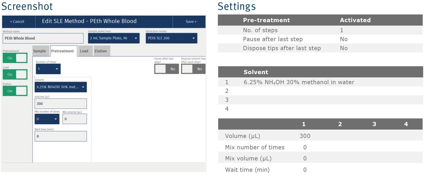The image size is (425, 176).
Task: Open the Sample plate/rack dropdown
Action: (x=113, y=38)
